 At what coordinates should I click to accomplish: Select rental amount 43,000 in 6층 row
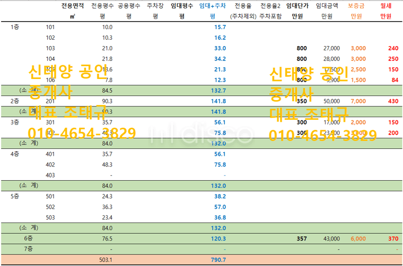331,239
